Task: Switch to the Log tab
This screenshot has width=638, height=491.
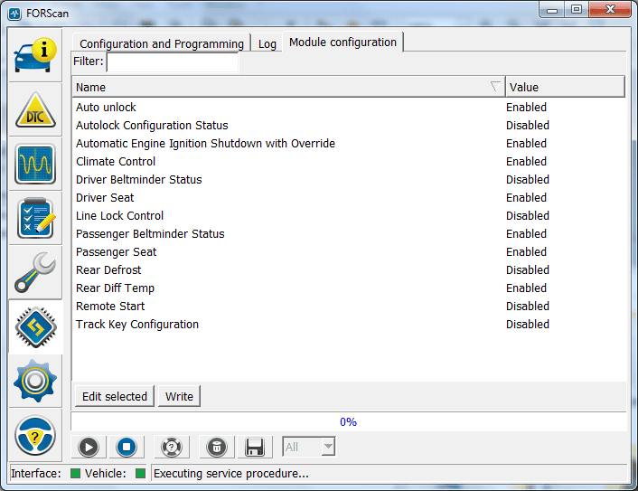Action: pos(267,43)
